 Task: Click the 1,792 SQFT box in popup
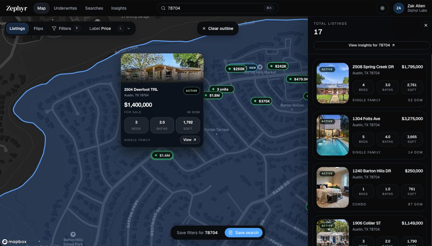188,125
